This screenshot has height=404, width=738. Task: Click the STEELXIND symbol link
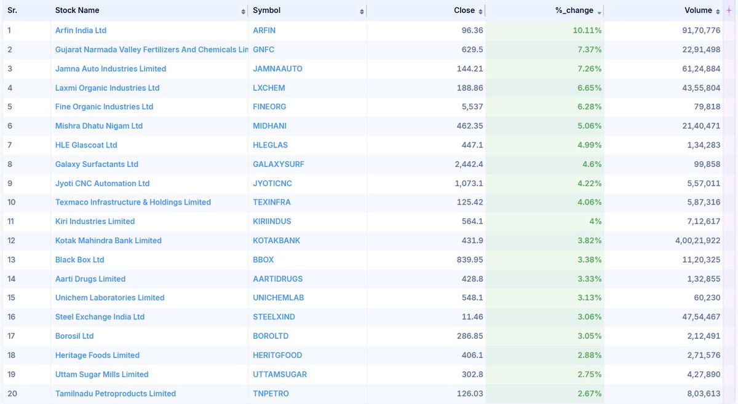pyautogui.click(x=274, y=317)
